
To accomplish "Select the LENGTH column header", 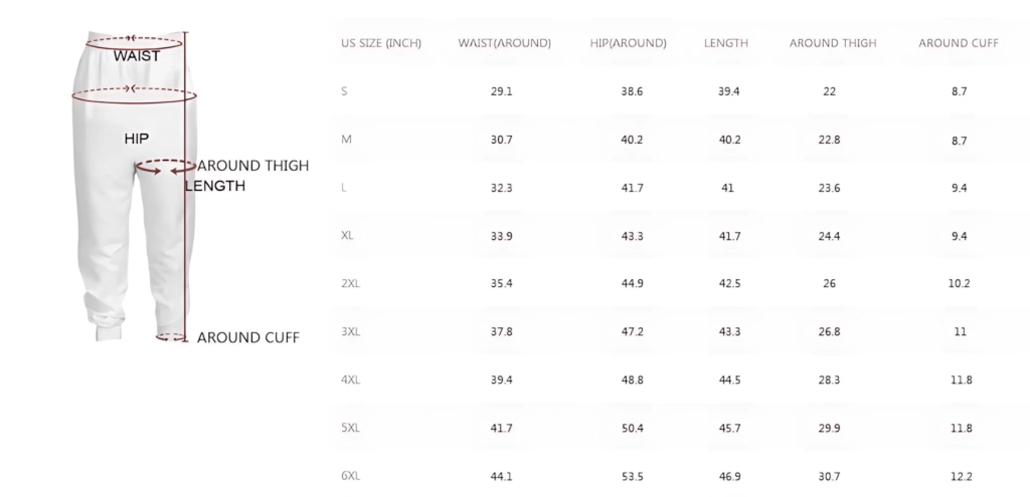I will click(x=726, y=43).
